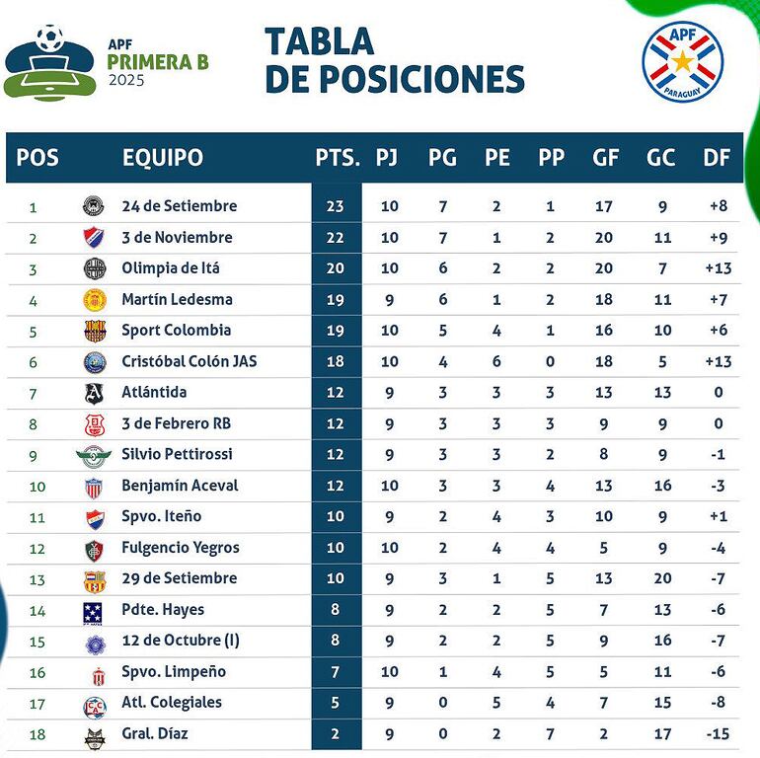Click the PTS. column header
Viewport: 760px width, 758px height.
pos(336,158)
